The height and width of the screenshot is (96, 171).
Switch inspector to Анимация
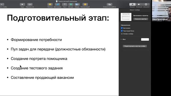click(139, 4)
